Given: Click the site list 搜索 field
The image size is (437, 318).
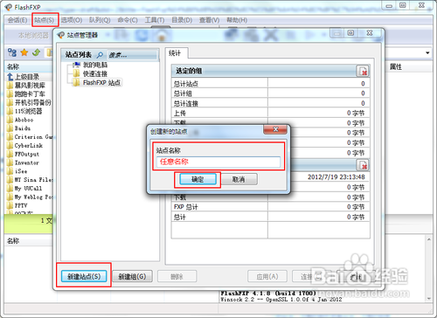Looking at the screenshot, I should point(133,55).
